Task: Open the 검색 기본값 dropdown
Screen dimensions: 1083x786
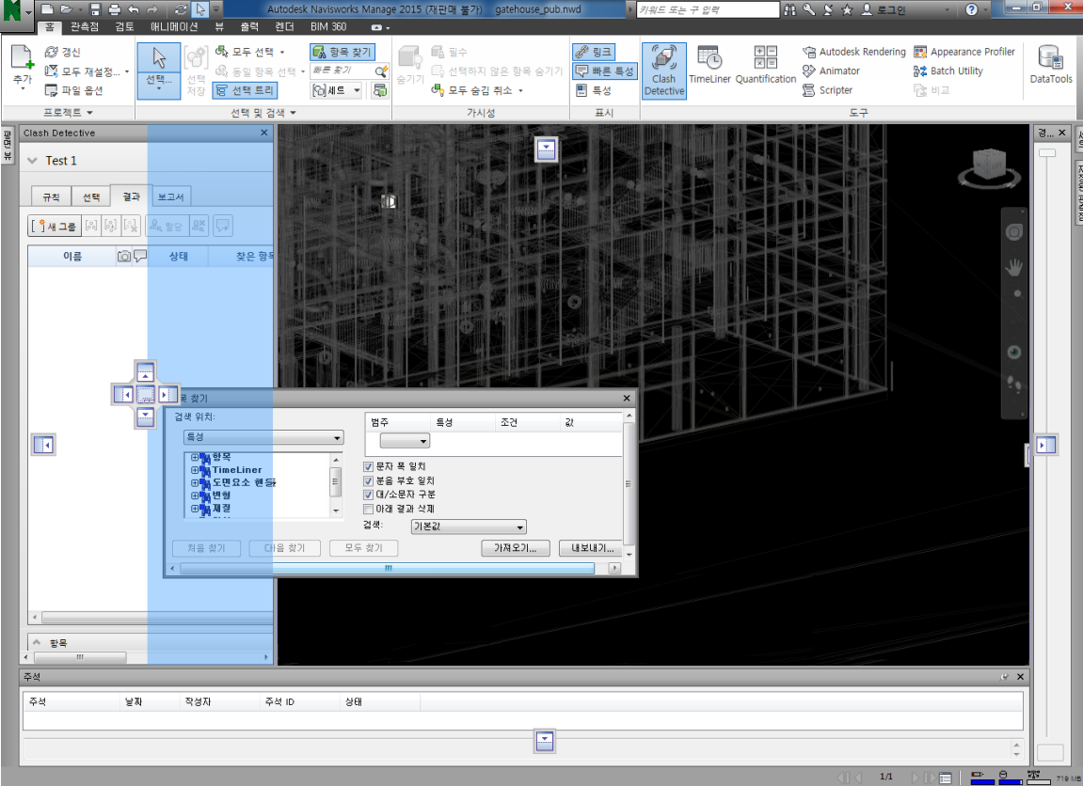Action: [469, 527]
